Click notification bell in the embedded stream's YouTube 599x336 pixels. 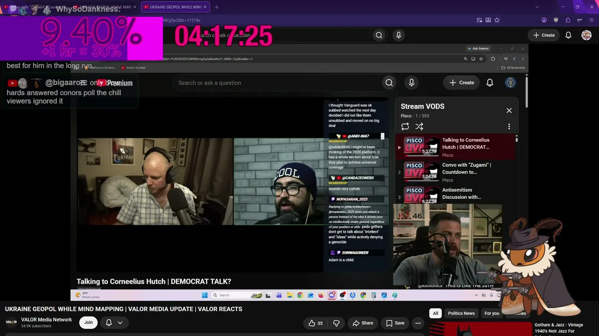[x=489, y=83]
